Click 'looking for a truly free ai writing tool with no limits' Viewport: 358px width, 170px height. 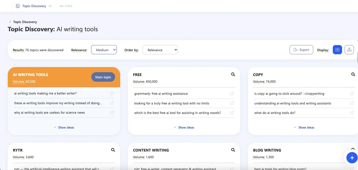172,103
